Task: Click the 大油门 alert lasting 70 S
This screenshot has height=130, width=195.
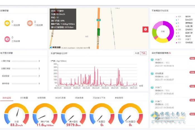Action: [x=172, y=90]
